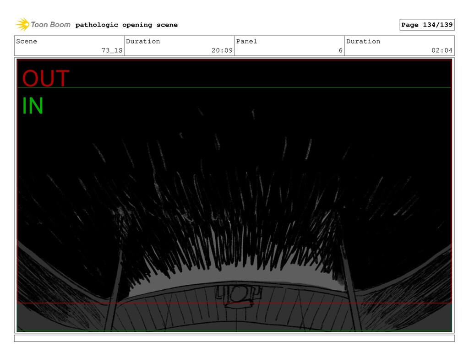Screen dimensions: 469x363
Task: Click the panel duration value '02:04'
Action: pyautogui.click(x=442, y=50)
